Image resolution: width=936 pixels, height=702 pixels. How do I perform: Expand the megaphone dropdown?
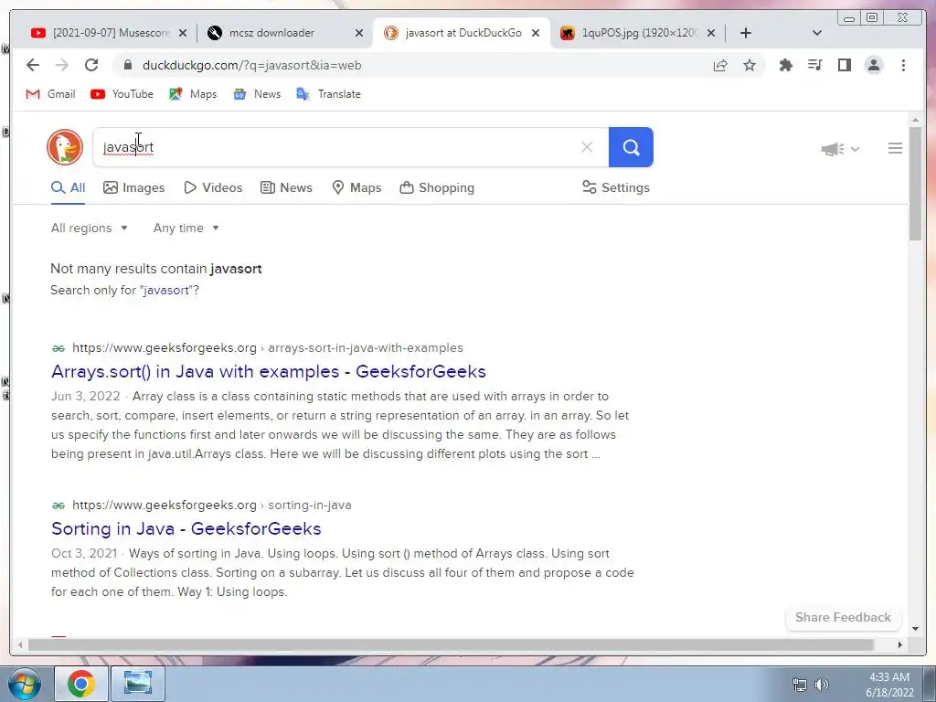point(840,149)
